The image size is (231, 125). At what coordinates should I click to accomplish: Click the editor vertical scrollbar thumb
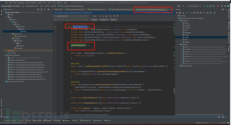[x=174, y=91]
